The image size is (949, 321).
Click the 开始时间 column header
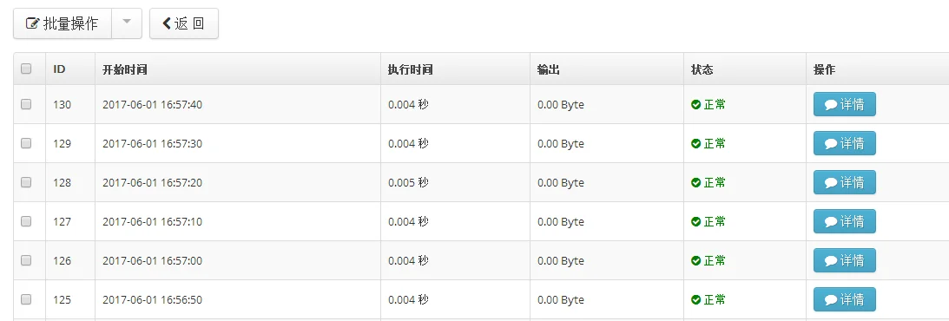click(125, 69)
